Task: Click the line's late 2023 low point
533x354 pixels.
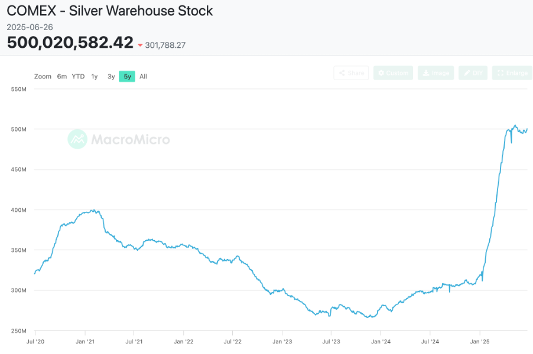Action: (368, 317)
